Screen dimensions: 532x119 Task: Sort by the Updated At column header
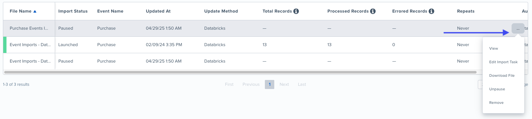(x=158, y=11)
